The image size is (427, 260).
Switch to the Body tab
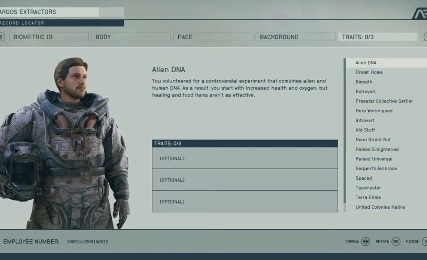(x=131, y=37)
